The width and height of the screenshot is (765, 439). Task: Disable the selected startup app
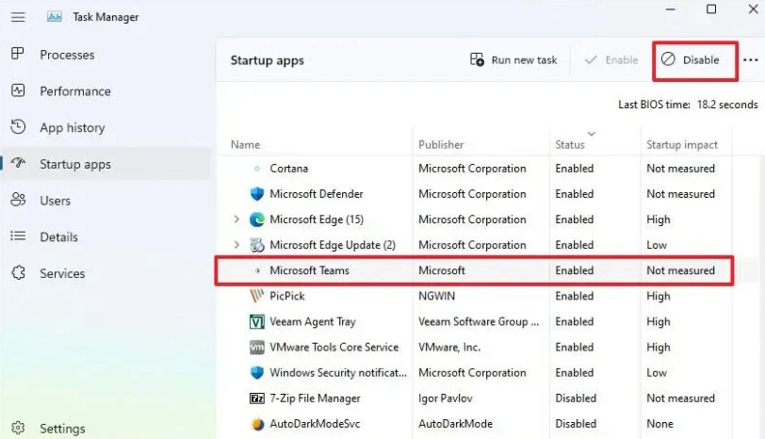pyautogui.click(x=690, y=60)
